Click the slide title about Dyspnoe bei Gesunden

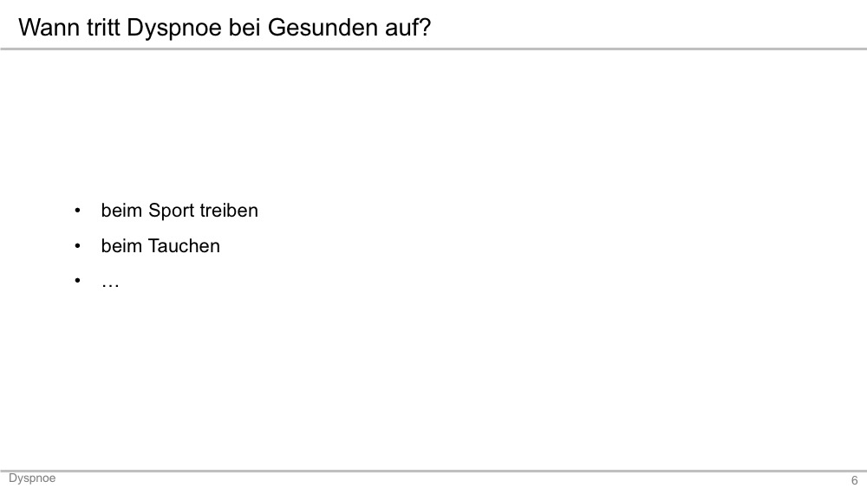coord(225,28)
